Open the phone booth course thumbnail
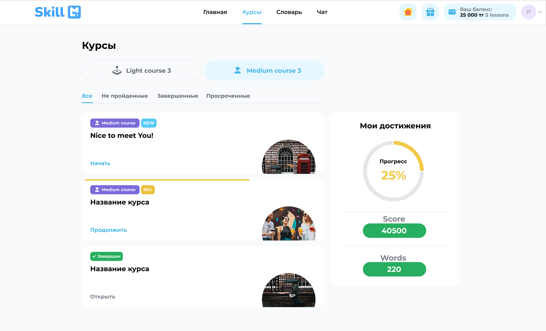The height and width of the screenshot is (331, 546). (289, 157)
